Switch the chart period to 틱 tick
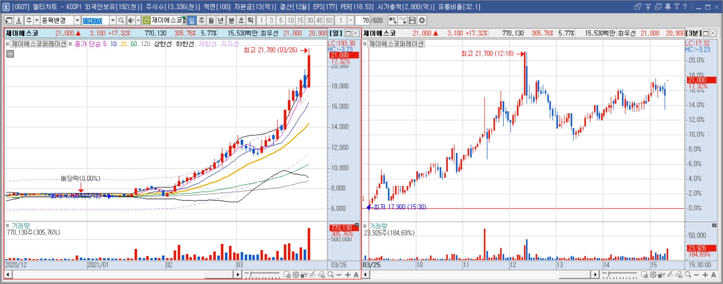The width and height of the screenshot is (723, 284). 251,20
